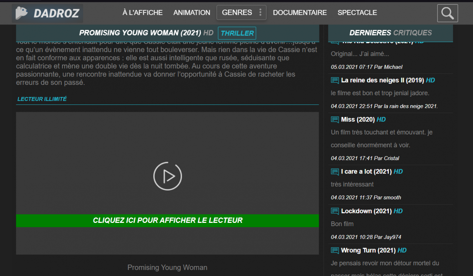The width and height of the screenshot is (473, 276).
Task: Click the "Promising Young Woman" caption under player
Action: [x=167, y=267]
